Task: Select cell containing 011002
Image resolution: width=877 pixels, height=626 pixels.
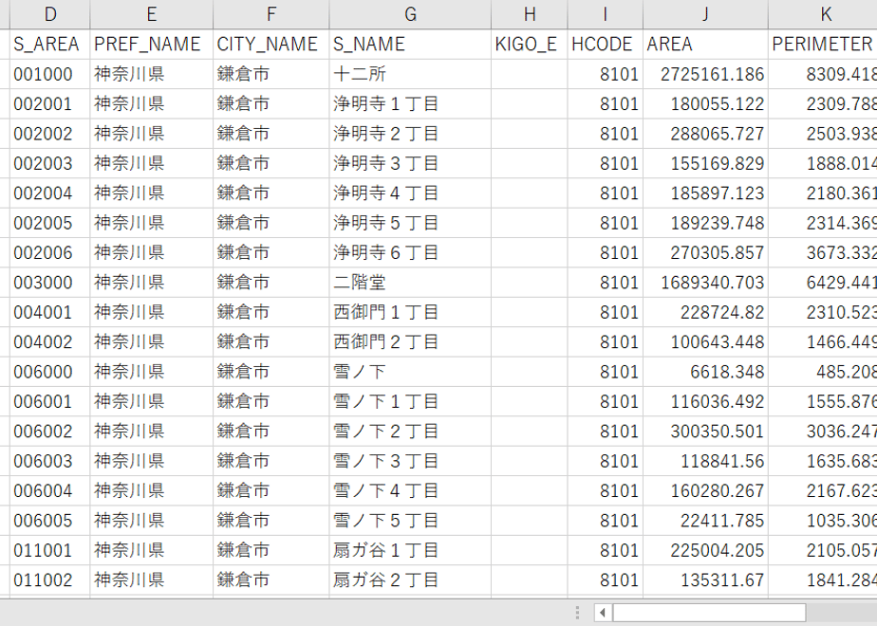Action: click(x=49, y=580)
